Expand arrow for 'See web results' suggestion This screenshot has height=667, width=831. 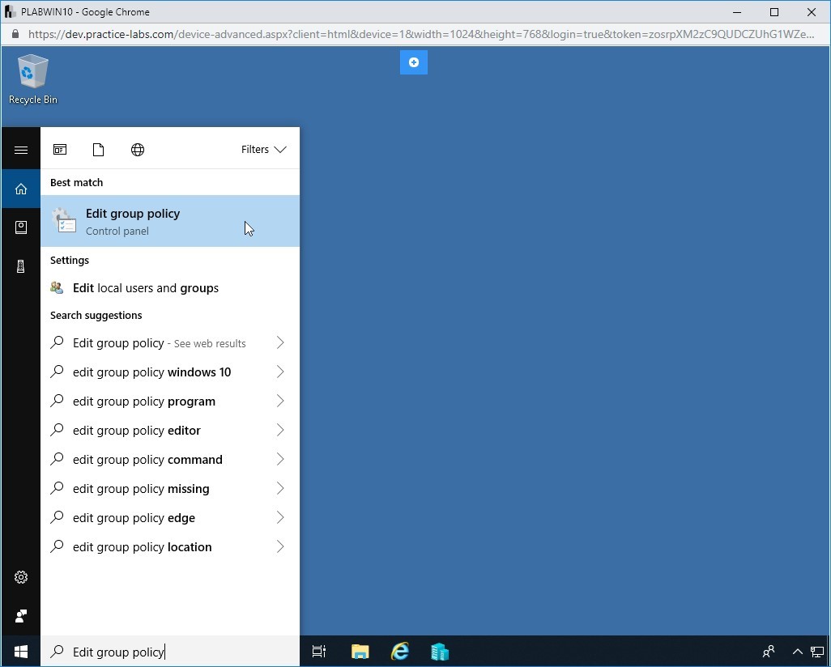pos(280,342)
